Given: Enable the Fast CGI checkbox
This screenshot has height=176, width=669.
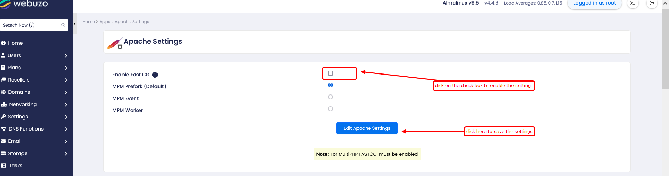Looking at the screenshot, I should click(330, 73).
